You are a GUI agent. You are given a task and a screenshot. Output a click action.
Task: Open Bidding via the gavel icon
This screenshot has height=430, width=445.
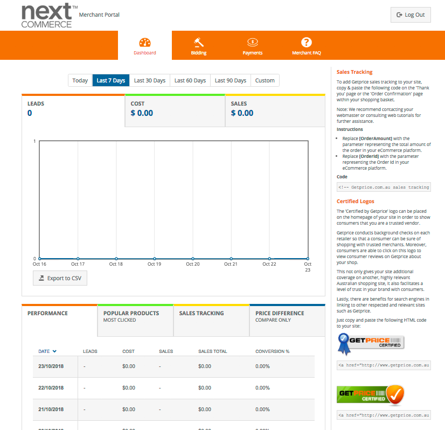pos(198,42)
